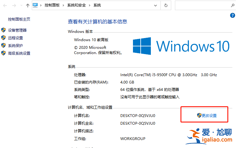Click 计算机全名 value DESKTOP-0Q5VJU0

point(138,123)
